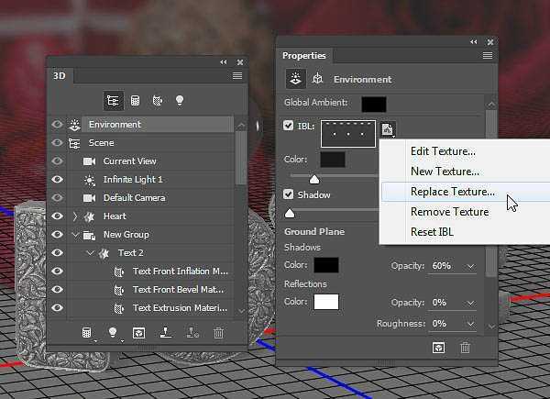This screenshot has height=399, width=550.
Task: Open the 3D panel flyout menu
Action: coord(237,75)
